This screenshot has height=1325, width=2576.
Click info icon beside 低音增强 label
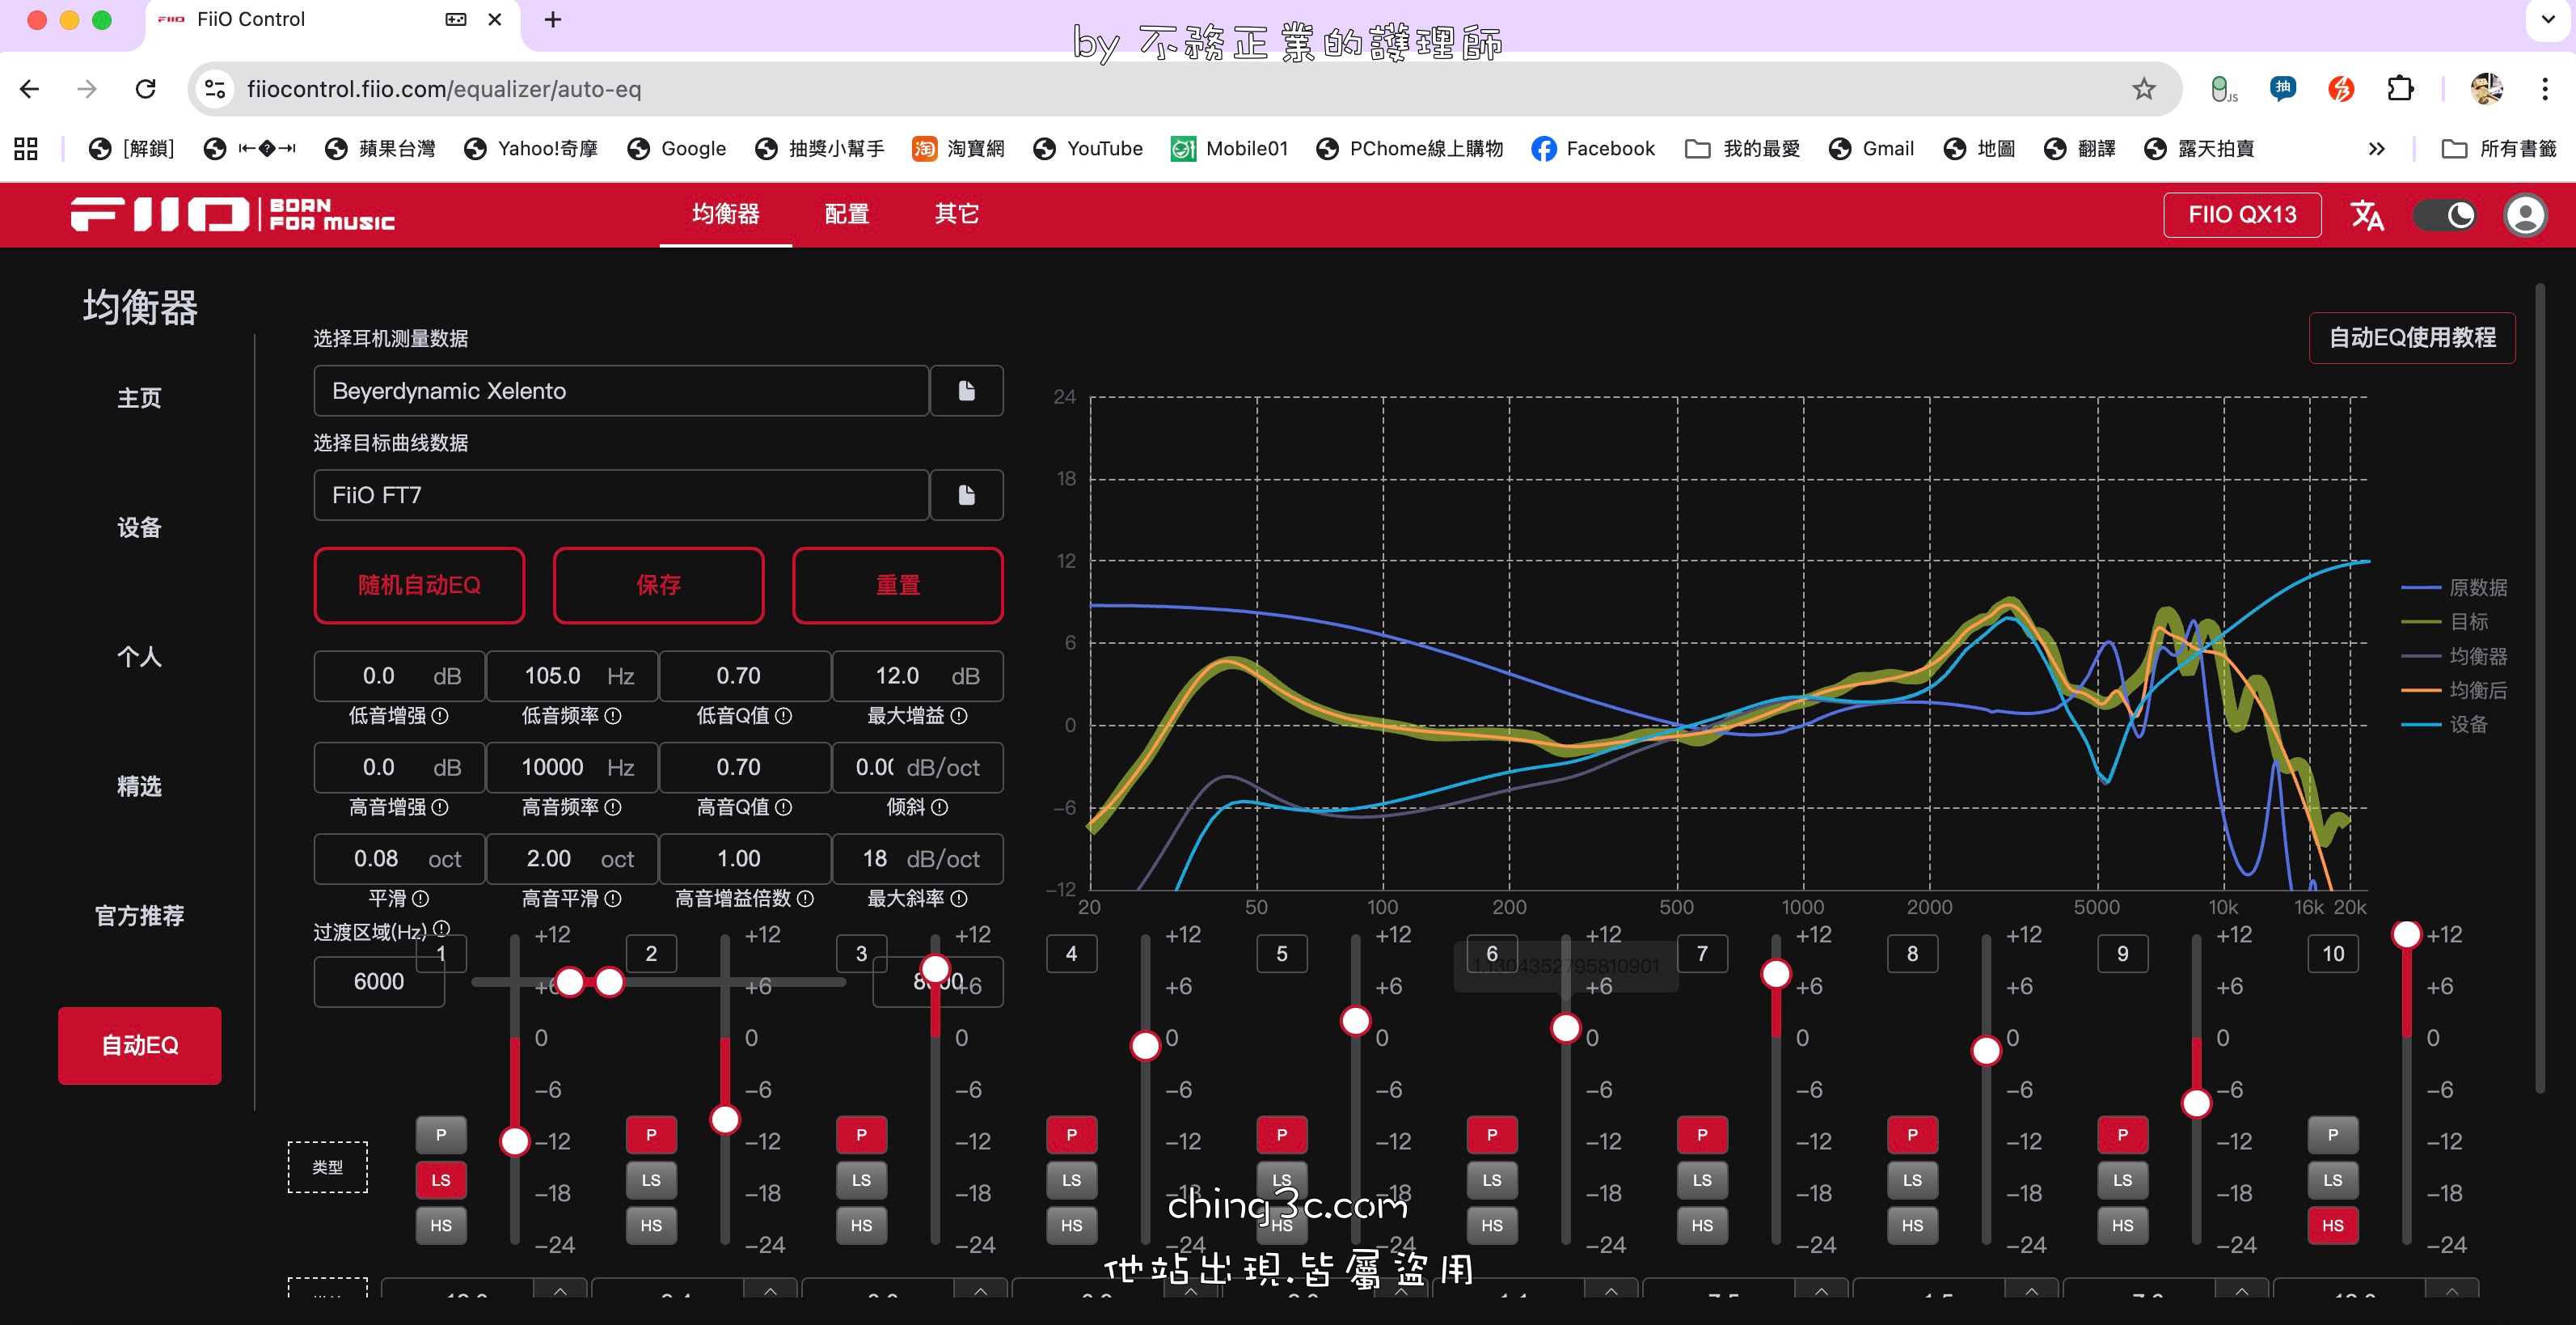pos(440,716)
